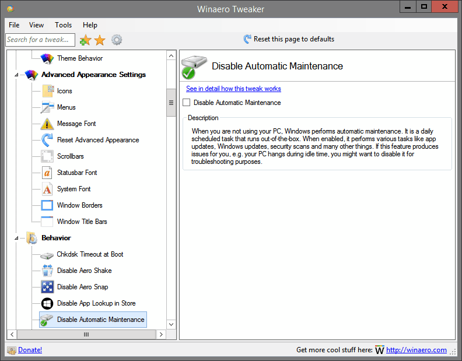Click the Disable Automatic Maintenance tree icon
Screen dimensions: 462x361
click(46, 320)
